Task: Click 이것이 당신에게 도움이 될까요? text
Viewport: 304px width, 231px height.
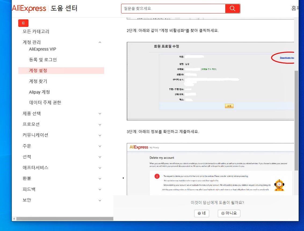Action: pyautogui.click(x=217, y=203)
